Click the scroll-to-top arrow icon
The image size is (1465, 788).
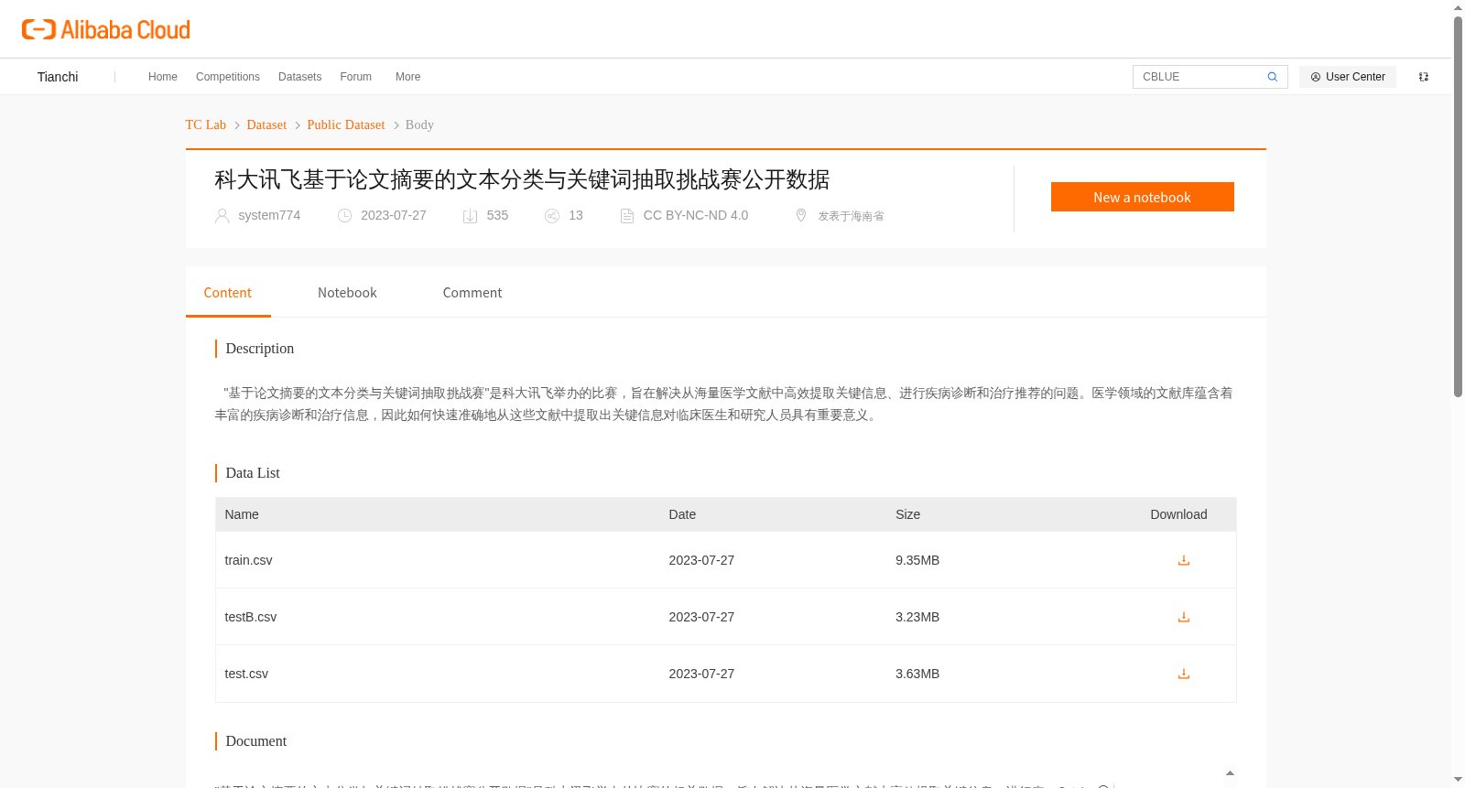(x=1230, y=773)
